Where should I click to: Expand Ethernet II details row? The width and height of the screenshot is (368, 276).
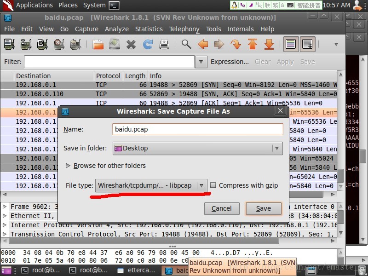pos(4,216)
